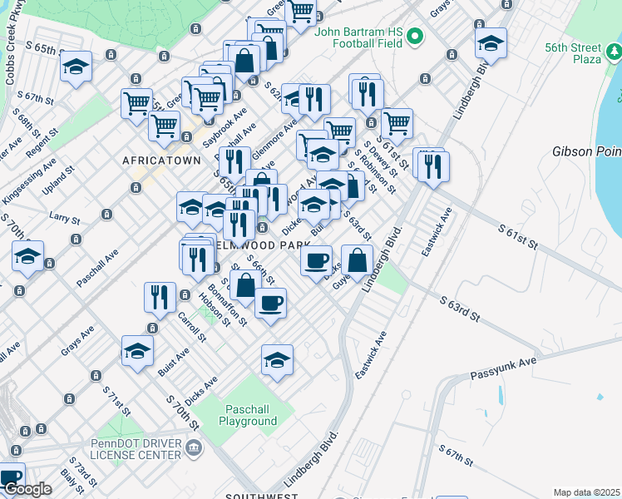Open the coffee marker above the Google logo
Screen dimensions: 622x499
9,478
